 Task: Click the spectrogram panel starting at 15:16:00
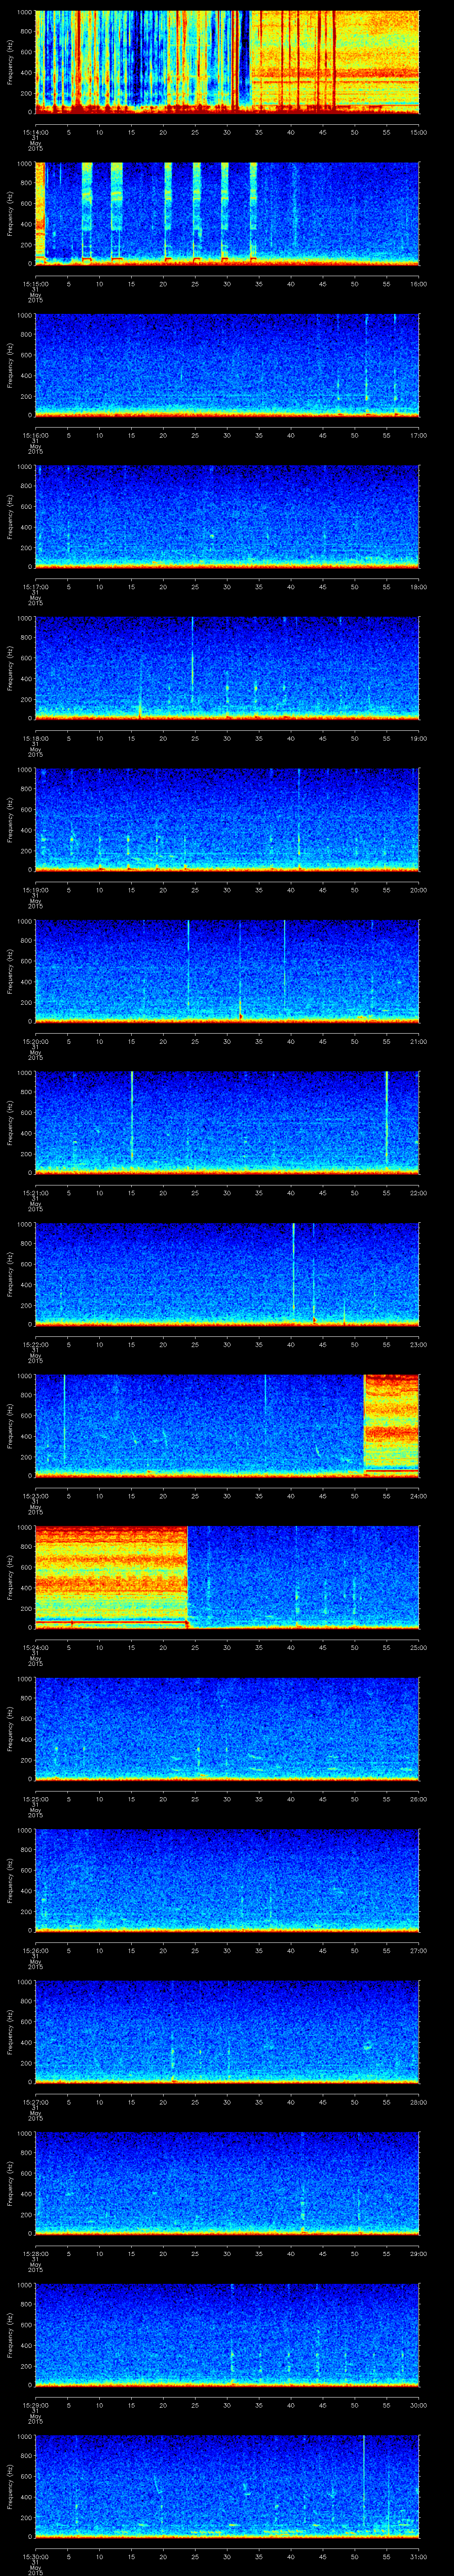(x=227, y=365)
